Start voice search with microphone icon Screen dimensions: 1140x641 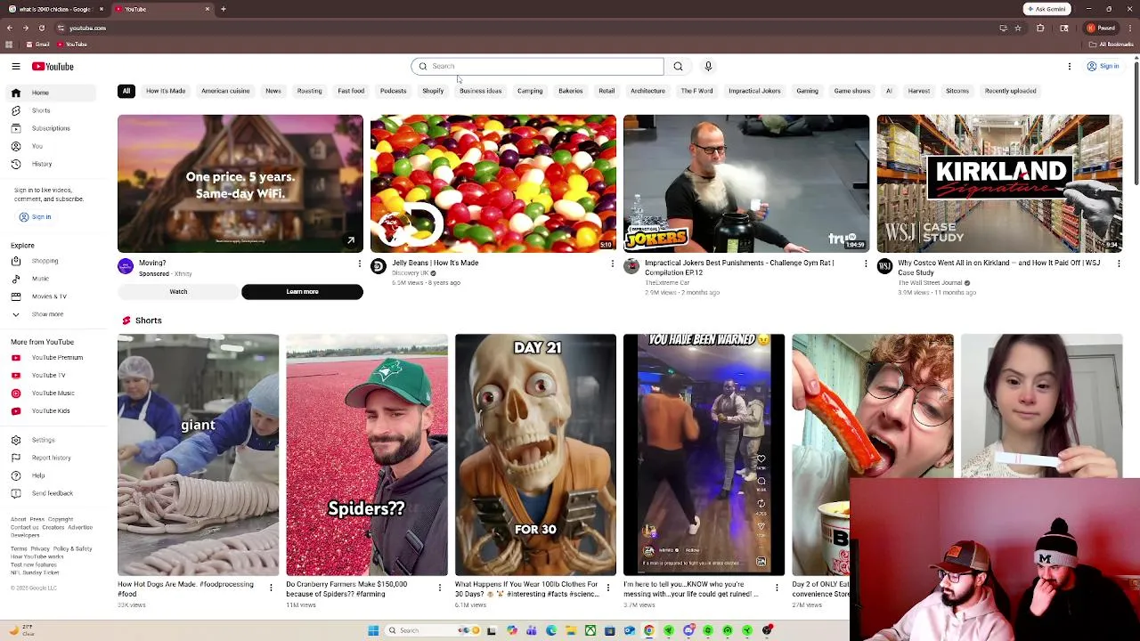pos(708,66)
